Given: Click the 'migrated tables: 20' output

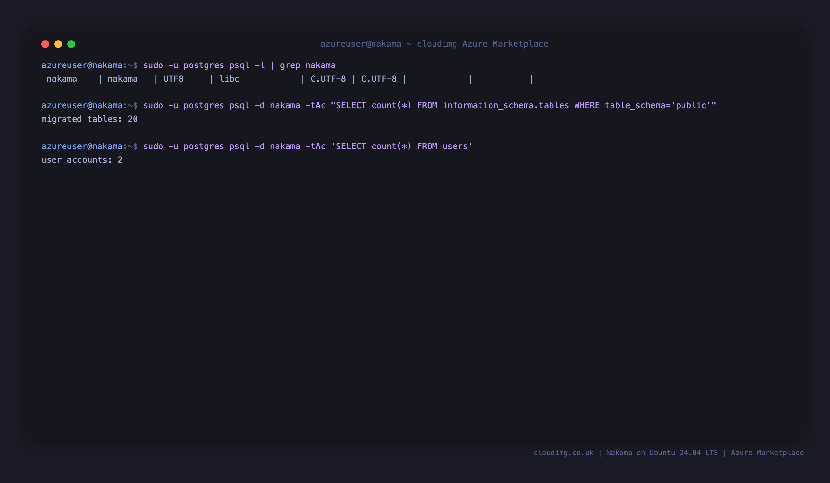Looking at the screenshot, I should click(x=89, y=119).
